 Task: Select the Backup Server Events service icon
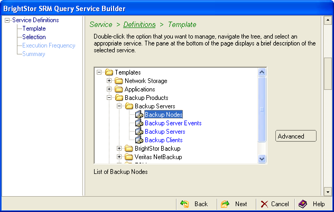coord(140,123)
